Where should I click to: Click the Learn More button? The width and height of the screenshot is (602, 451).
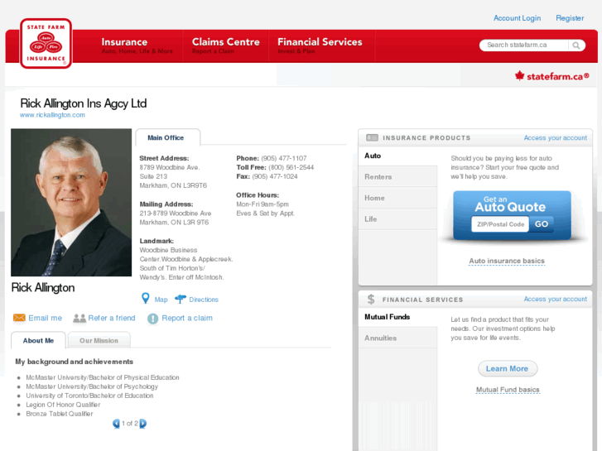(507, 368)
